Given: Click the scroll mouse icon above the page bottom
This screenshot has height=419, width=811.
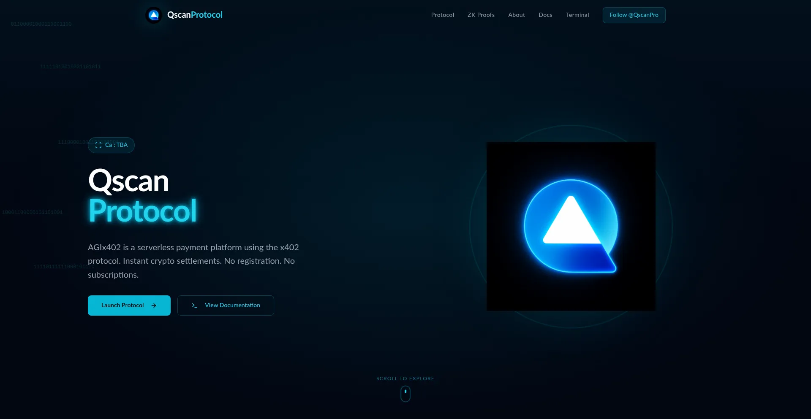Looking at the screenshot, I should (x=405, y=393).
